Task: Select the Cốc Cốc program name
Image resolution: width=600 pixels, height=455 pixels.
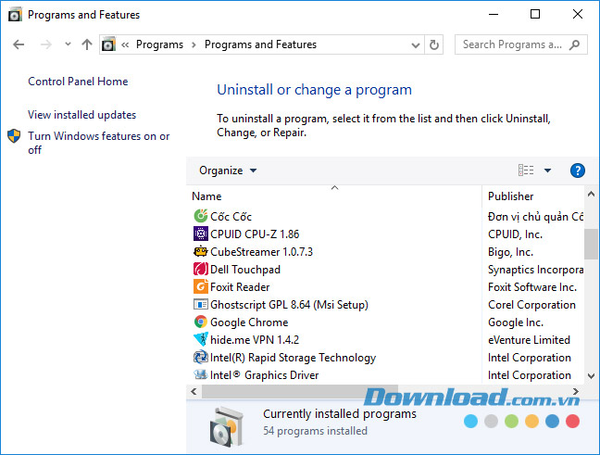Action: (231, 217)
